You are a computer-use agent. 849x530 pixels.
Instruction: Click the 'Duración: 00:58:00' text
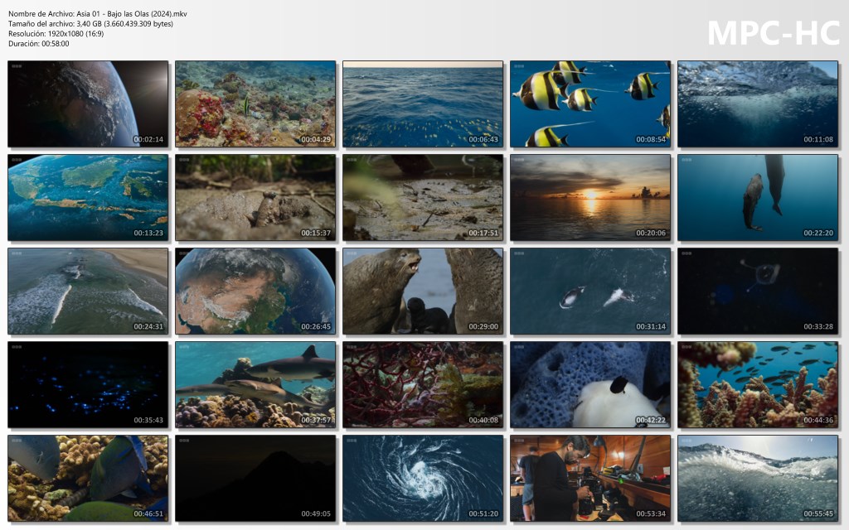(x=38, y=44)
